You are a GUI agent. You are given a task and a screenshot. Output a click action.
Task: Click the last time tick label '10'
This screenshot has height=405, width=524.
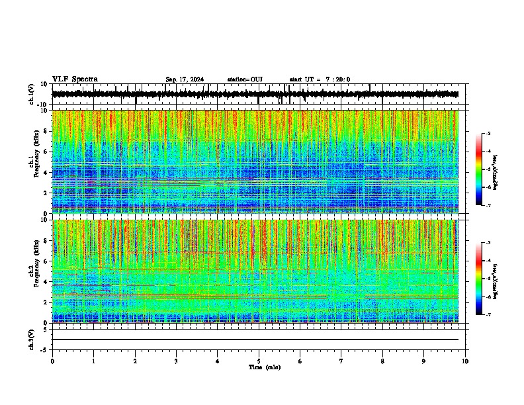point(465,361)
